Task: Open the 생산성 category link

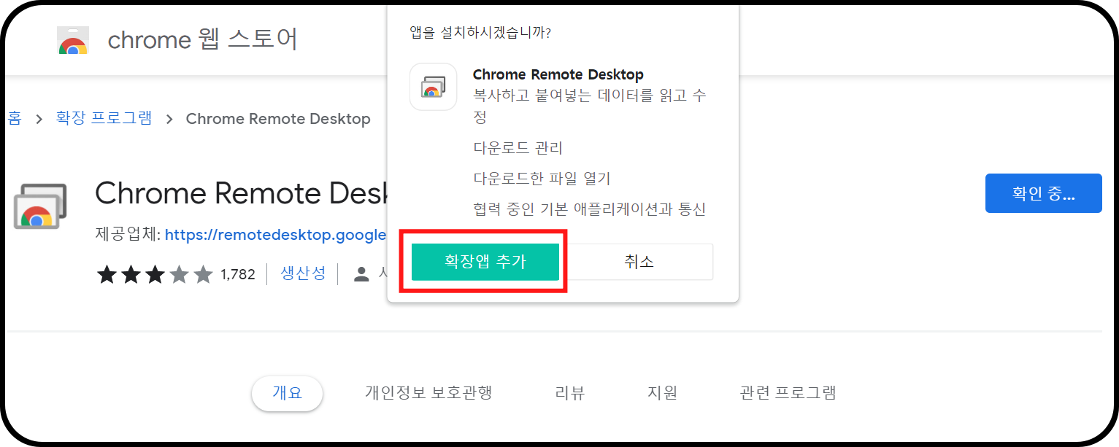Action: click(302, 274)
